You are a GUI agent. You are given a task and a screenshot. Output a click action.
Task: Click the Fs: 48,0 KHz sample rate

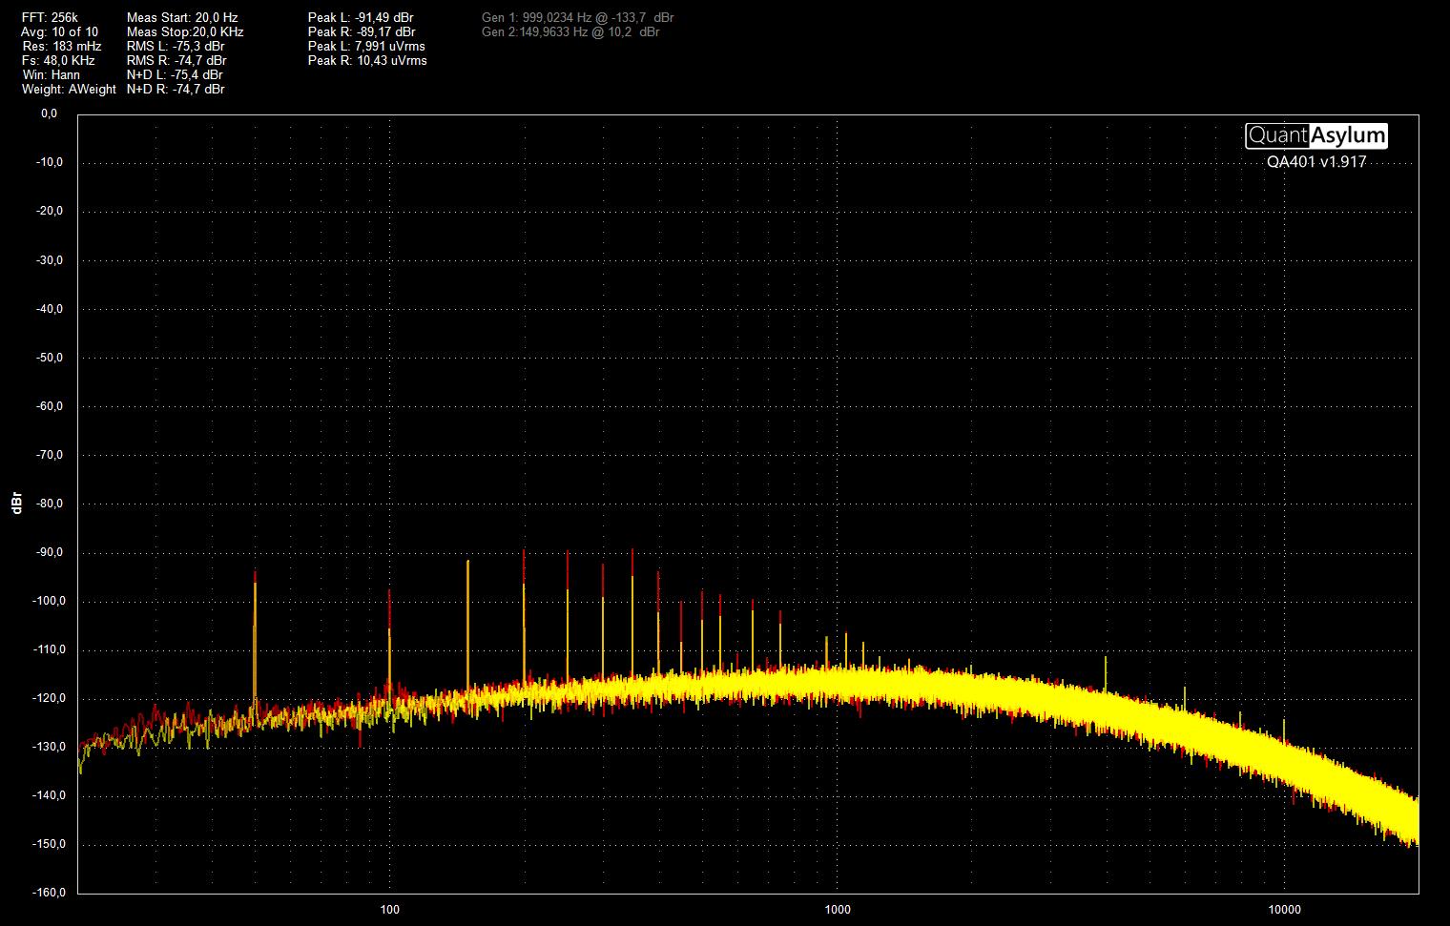[58, 60]
